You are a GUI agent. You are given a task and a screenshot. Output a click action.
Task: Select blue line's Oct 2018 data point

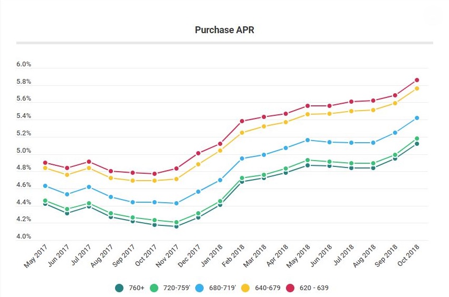click(x=416, y=118)
